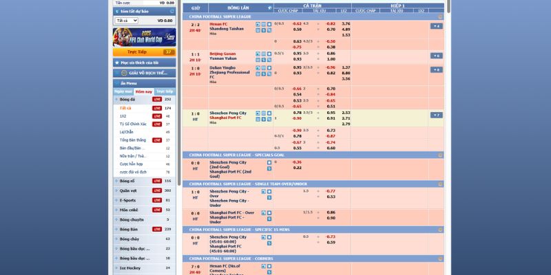Switch to the Trực tiếp tab in menu
Image resolution: width=551 pixels, height=275 pixels.
tap(164, 91)
